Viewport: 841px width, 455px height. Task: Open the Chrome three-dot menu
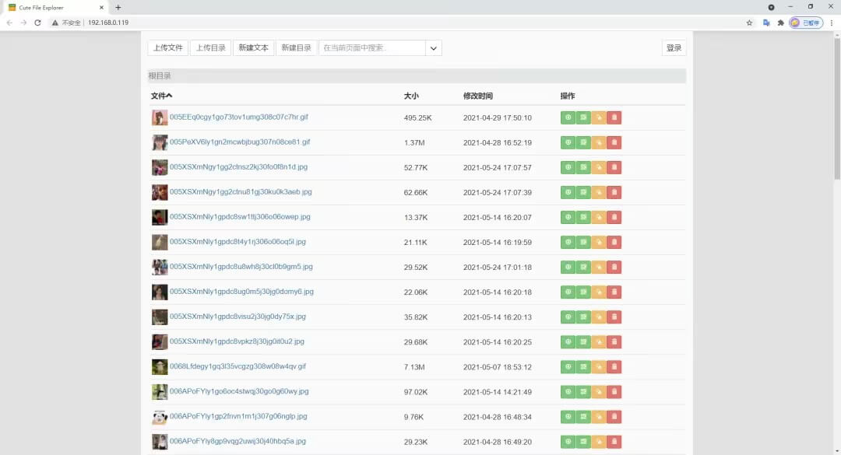pos(832,23)
